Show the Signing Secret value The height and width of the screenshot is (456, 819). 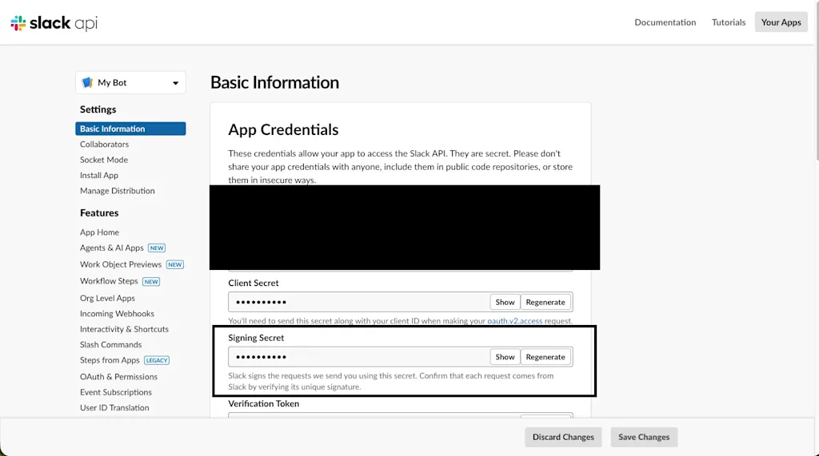[x=505, y=357]
